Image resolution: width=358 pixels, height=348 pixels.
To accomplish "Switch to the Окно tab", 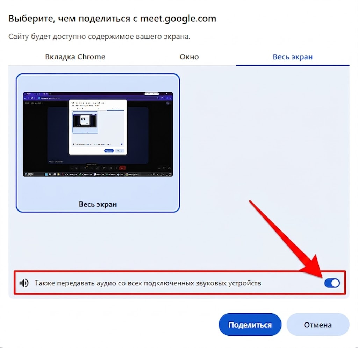I will point(189,57).
